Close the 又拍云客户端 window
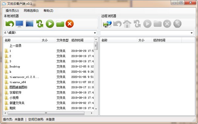This screenshot has height=124, width=198. point(190,3)
